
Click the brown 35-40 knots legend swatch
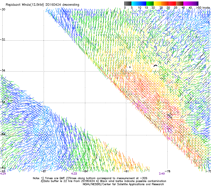point(180,3)
